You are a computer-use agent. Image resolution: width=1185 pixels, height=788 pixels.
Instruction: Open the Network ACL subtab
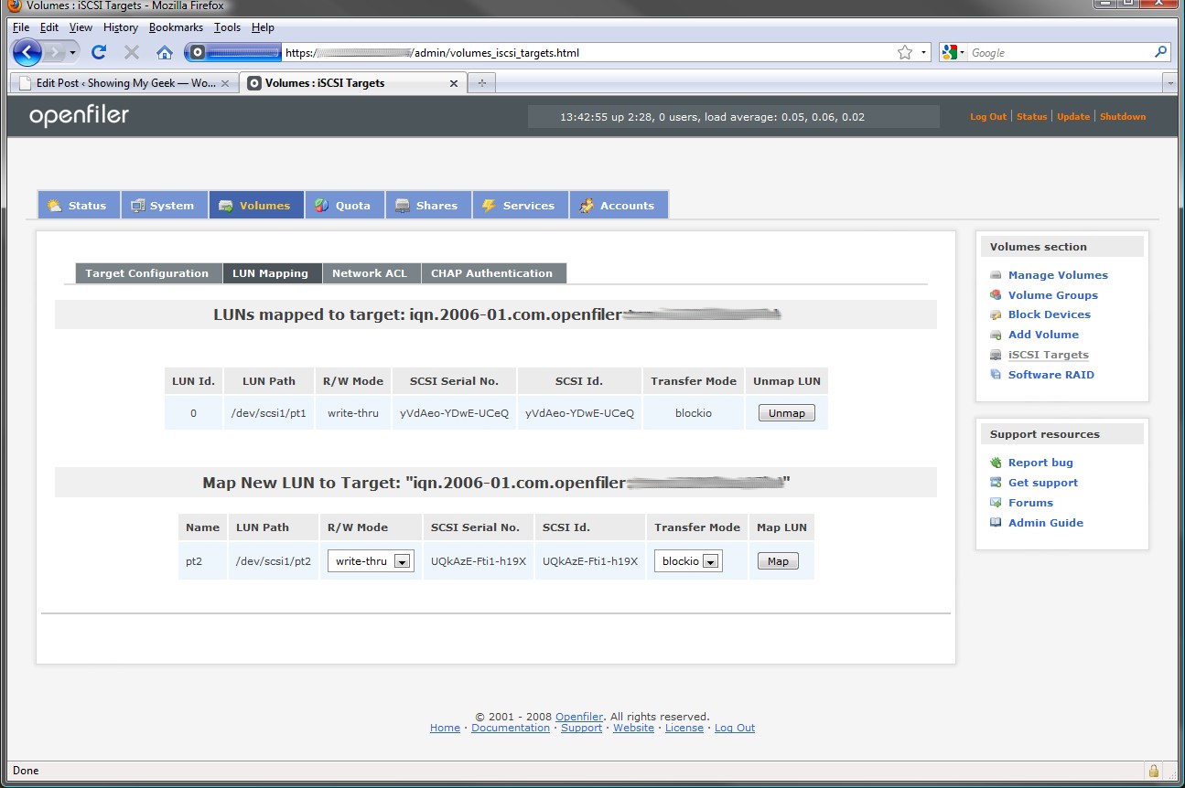pos(370,273)
